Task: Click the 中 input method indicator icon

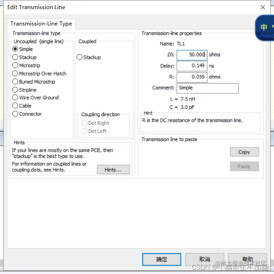Action: [264, 27]
